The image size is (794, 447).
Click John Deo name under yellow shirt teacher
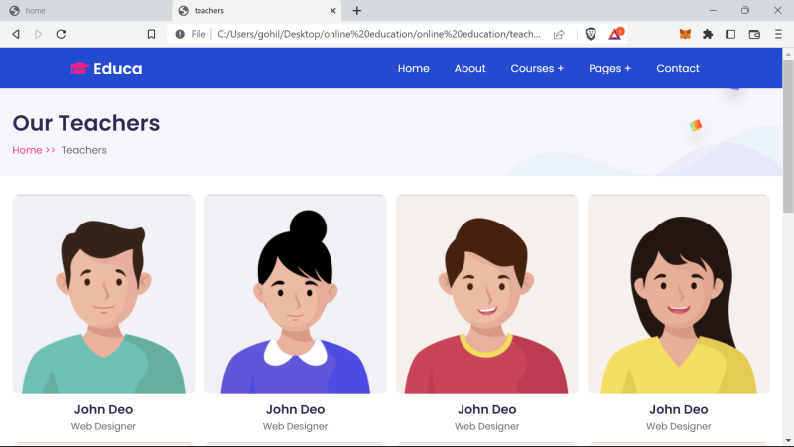(x=679, y=409)
